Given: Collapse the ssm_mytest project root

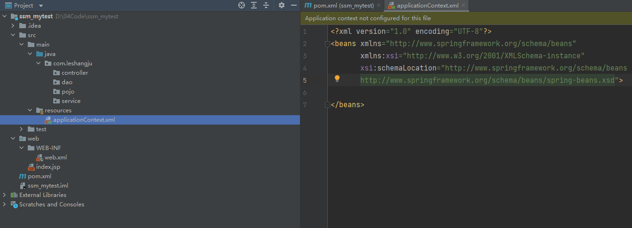Looking at the screenshot, I should tap(5, 16).
